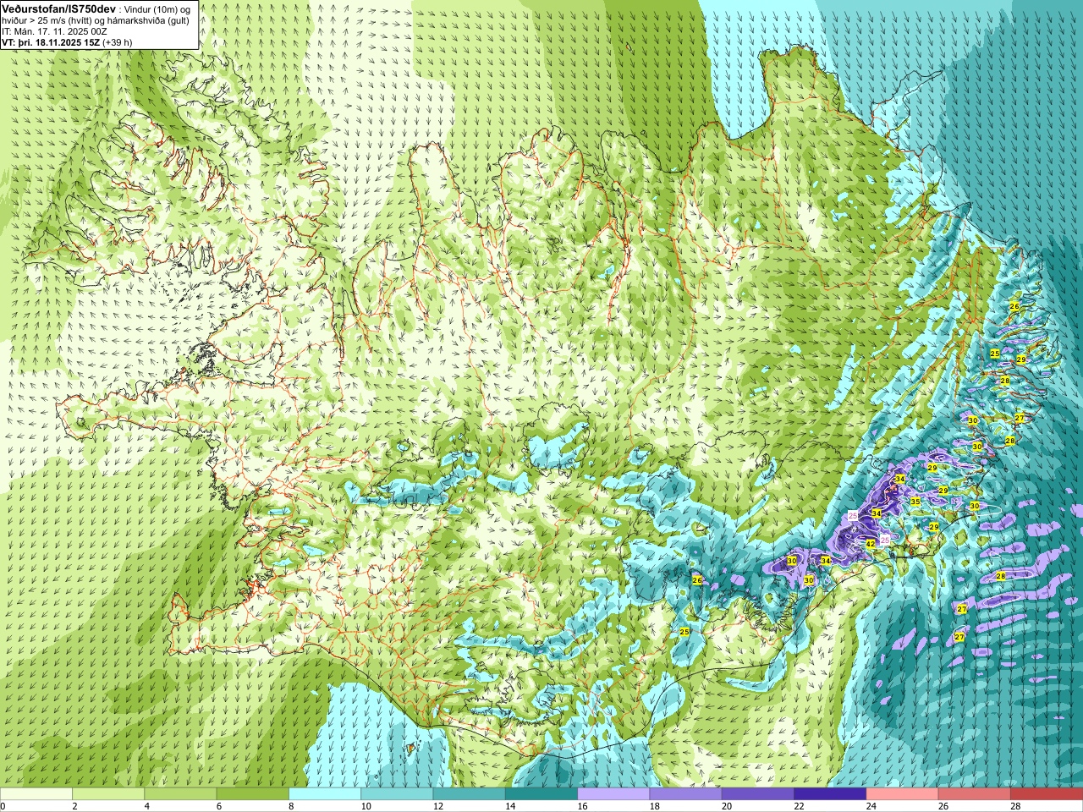Click the "hámarkshviða (gult)" header text
The image size is (1083, 812).
tap(149, 20)
